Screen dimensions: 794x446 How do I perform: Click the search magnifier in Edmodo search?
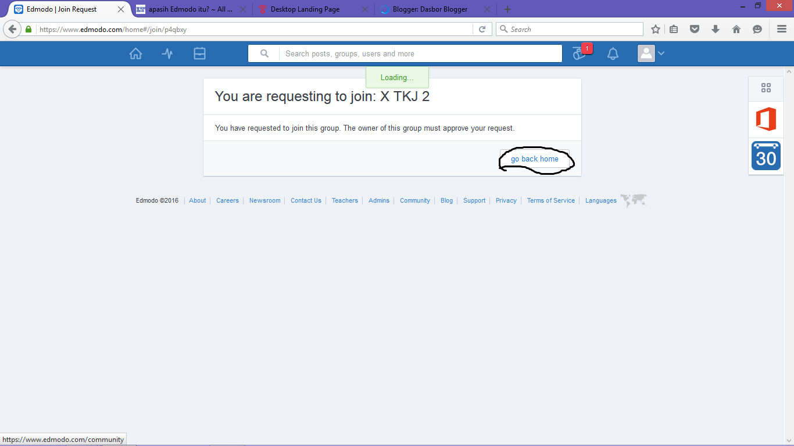[x=264, y=53]
